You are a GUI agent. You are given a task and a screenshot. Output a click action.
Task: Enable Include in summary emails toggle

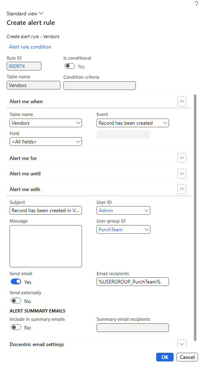16,327
